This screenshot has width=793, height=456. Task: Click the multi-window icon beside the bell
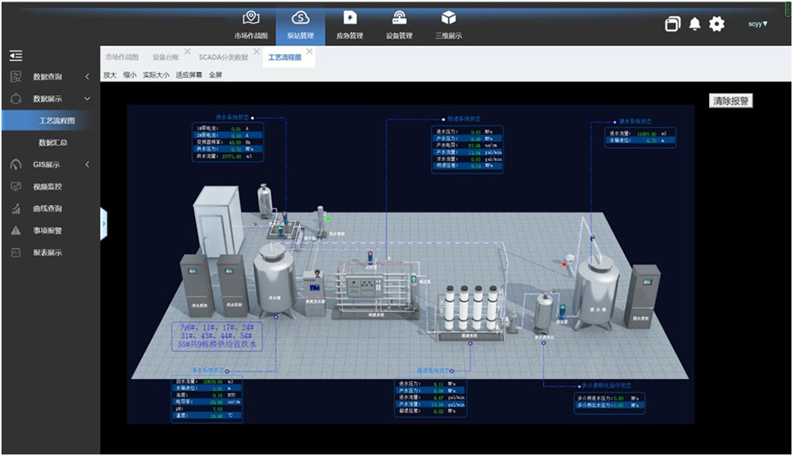coord(672,24)
